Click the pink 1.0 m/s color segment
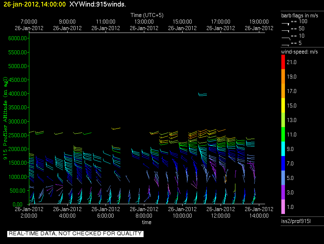The height and width of the screenshot is (244, 324). (283, 207)
